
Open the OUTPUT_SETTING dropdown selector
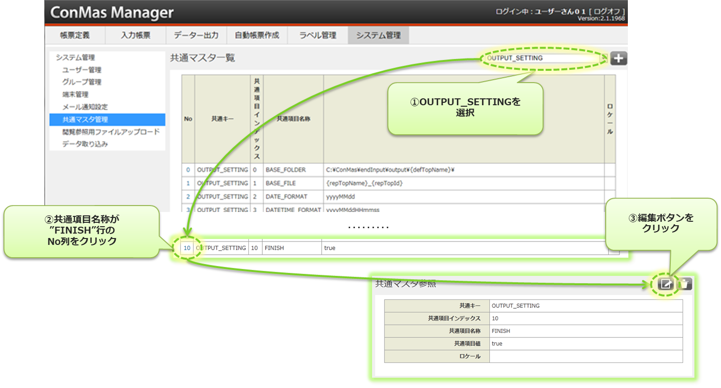pos(545,58)
